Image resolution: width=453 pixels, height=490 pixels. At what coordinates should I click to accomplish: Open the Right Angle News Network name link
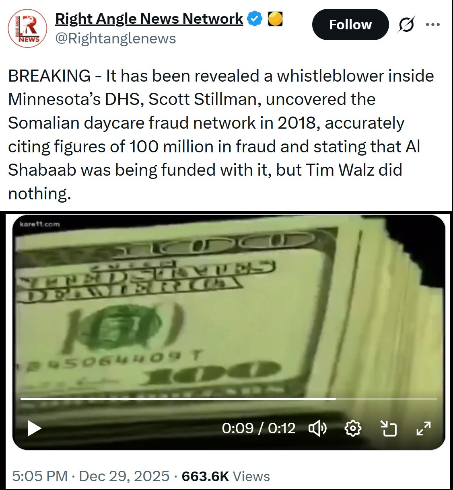149,18
